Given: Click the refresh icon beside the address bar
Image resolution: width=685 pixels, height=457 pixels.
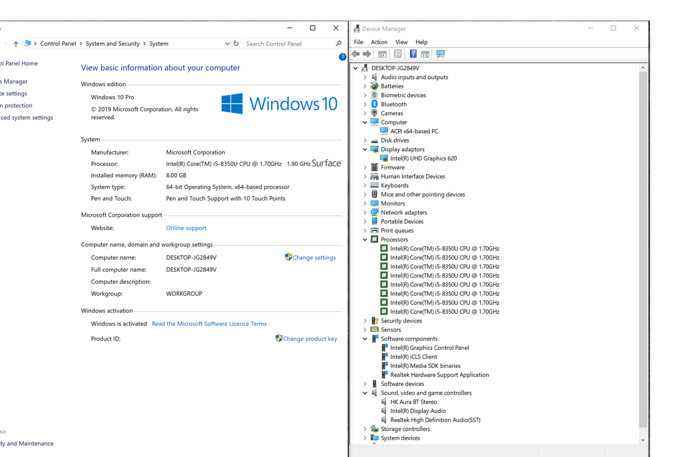Looking at the screenshot, I should coord(236,43).
